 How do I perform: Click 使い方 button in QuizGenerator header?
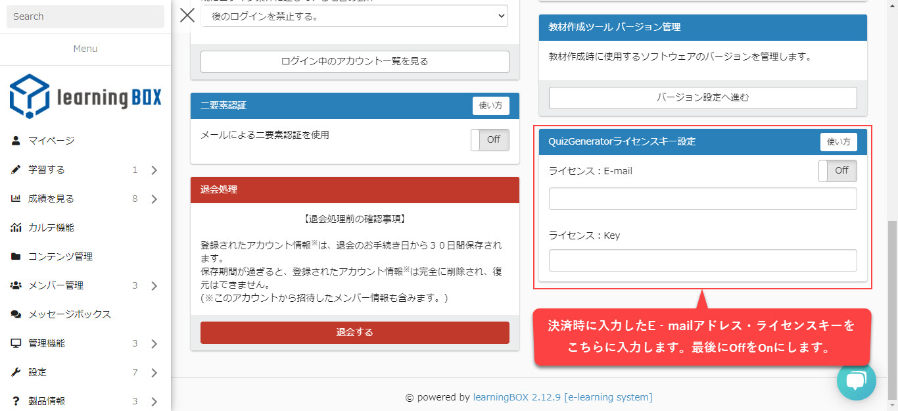[x=838, y=141]
